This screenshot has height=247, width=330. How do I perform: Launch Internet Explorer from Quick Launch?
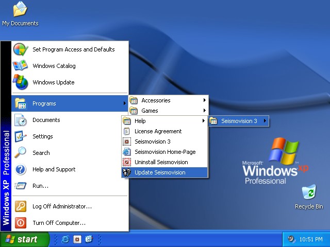[65, 239]
